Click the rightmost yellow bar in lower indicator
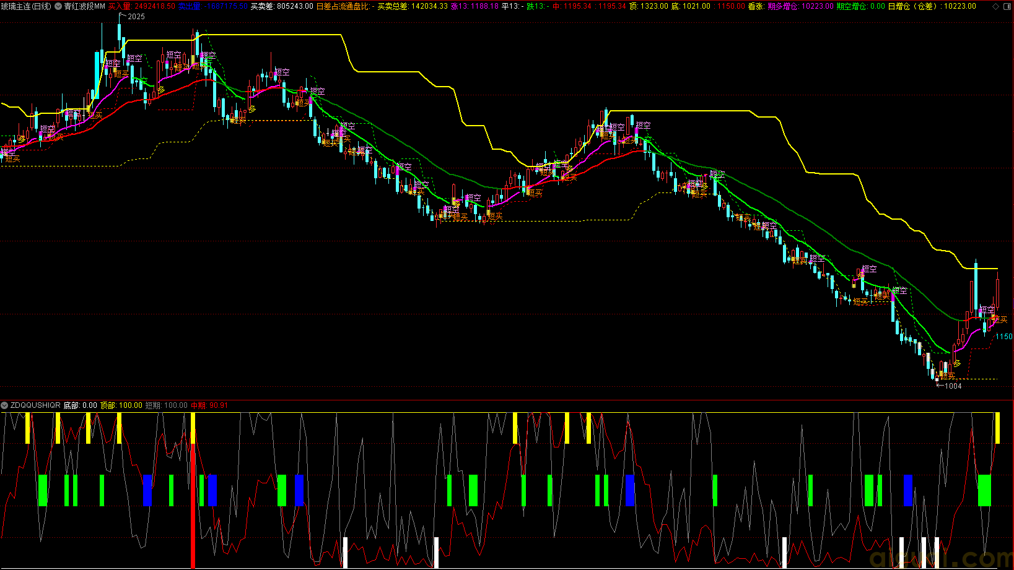This screenshot has height=570, width=1014. coord(997,428)
